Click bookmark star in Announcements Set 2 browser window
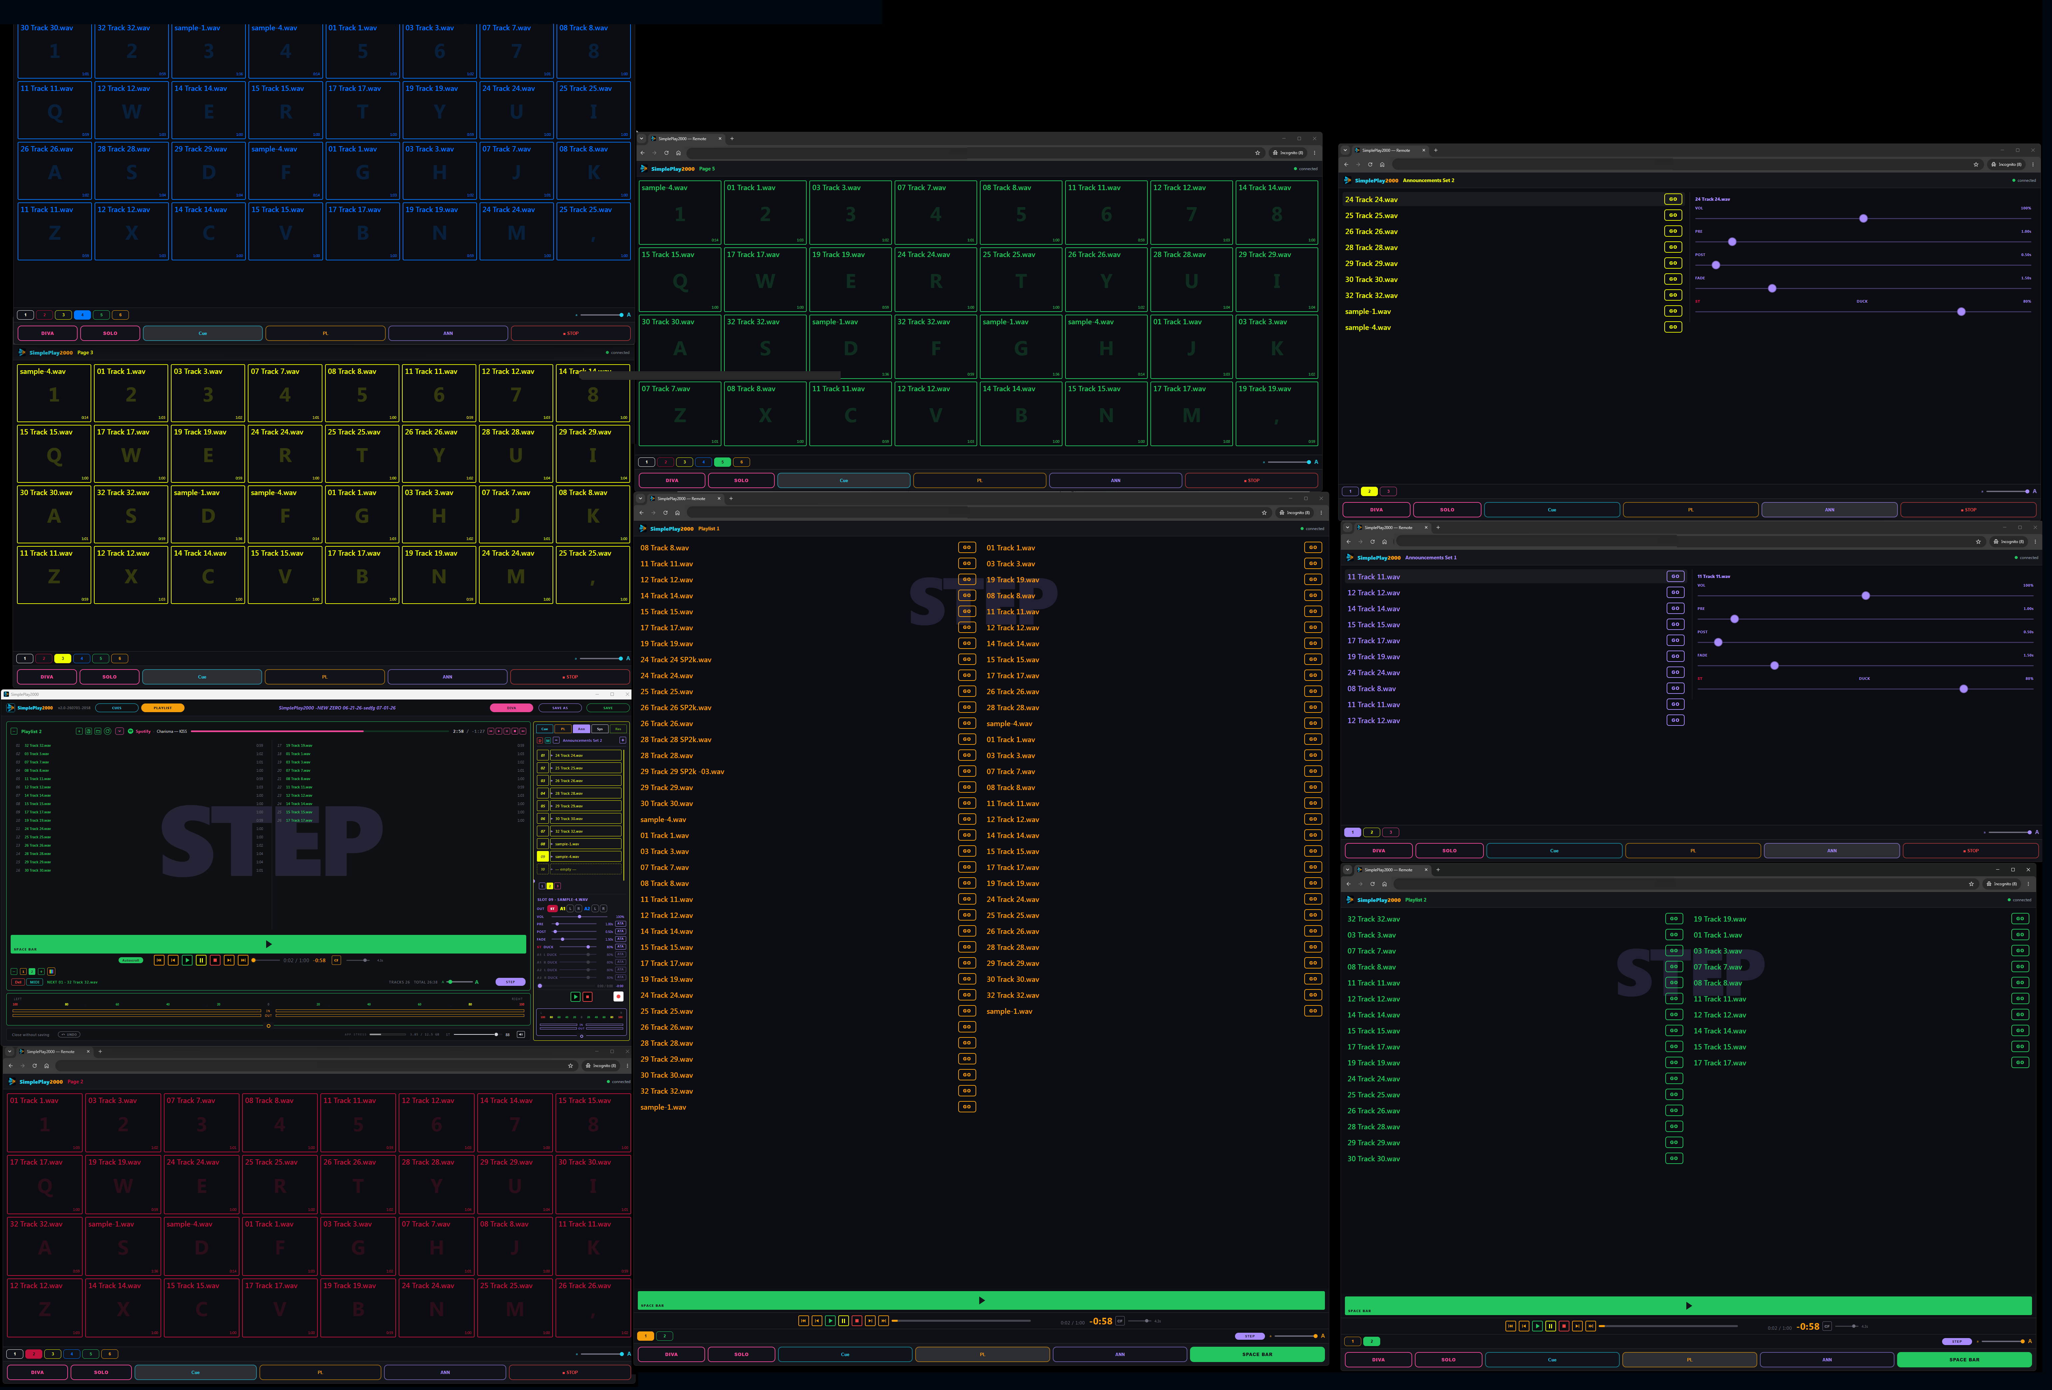This screenshot has width=2052, height=1390. [1976, 164]
